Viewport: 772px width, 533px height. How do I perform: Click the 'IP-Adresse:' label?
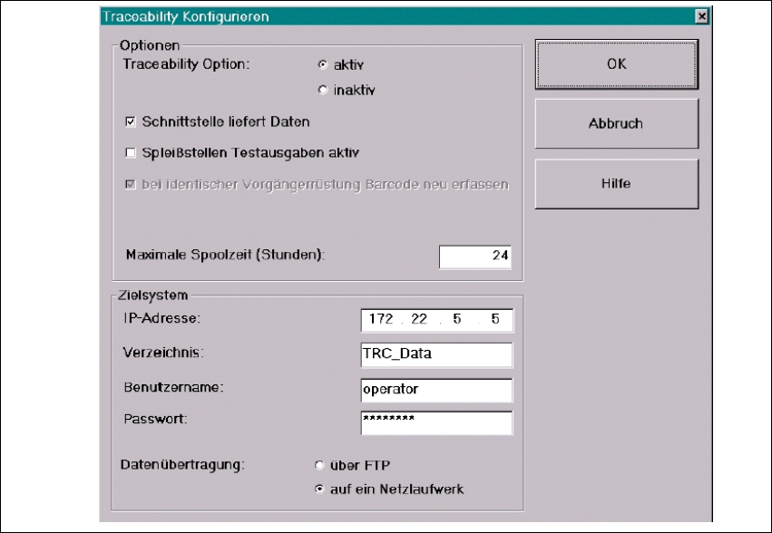click(162, 318)
